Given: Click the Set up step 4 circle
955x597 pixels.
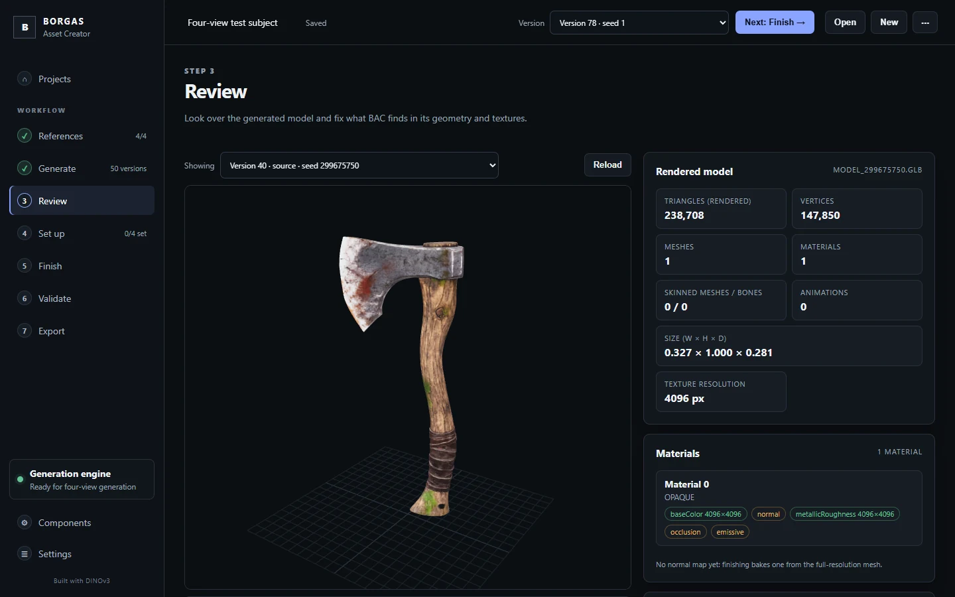Looking at the screenshot, I should tap(25, 233).
